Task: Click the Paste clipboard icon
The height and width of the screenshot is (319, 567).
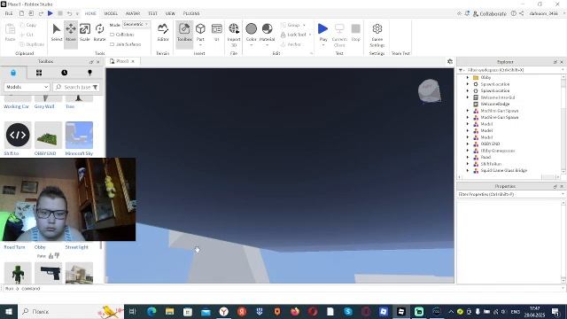Action: (x=10, y=29)
